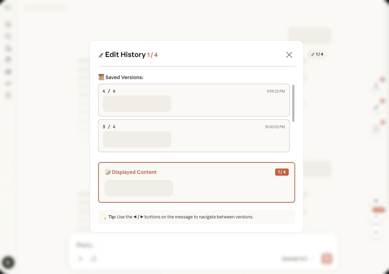The image size is (389, 274).
Task: Click the orange 1 / 4 badge
Action: tap(282, 172)
